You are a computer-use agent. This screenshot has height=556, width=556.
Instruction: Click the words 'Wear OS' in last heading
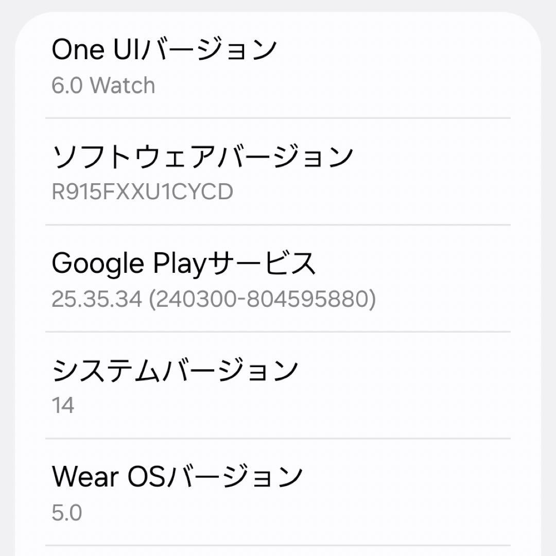(x=108, y=477)
